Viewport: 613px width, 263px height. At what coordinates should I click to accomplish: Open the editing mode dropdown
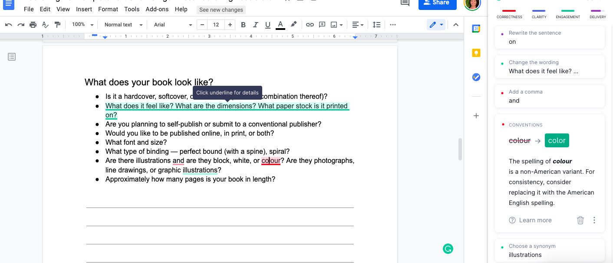(436, 24)
